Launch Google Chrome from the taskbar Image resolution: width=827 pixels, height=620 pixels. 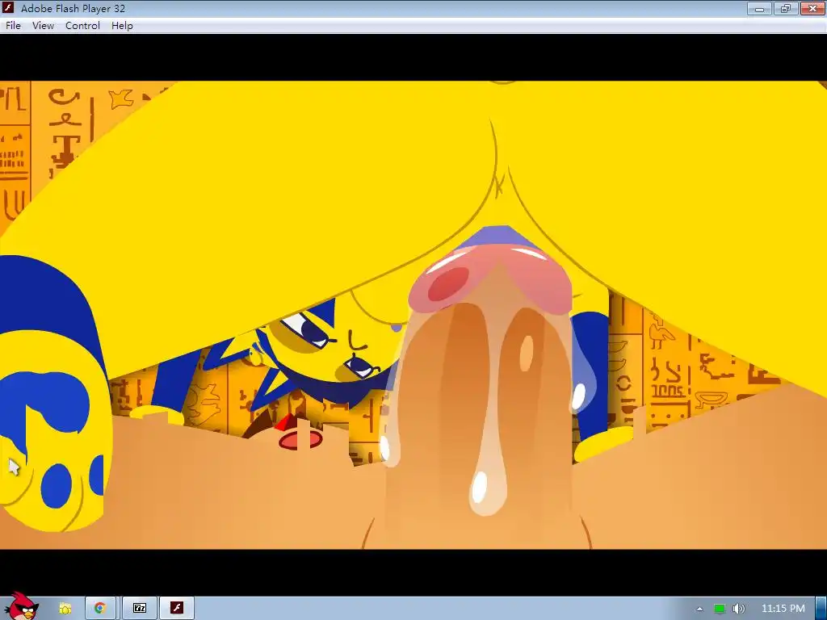pos(100,609)
